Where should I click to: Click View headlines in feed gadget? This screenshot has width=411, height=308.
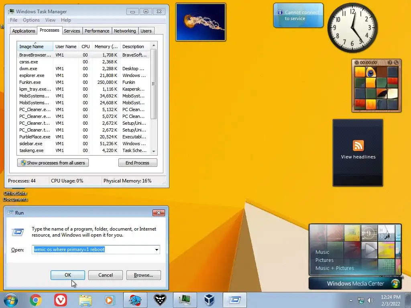pyautogui.click(x=358, y=157)
